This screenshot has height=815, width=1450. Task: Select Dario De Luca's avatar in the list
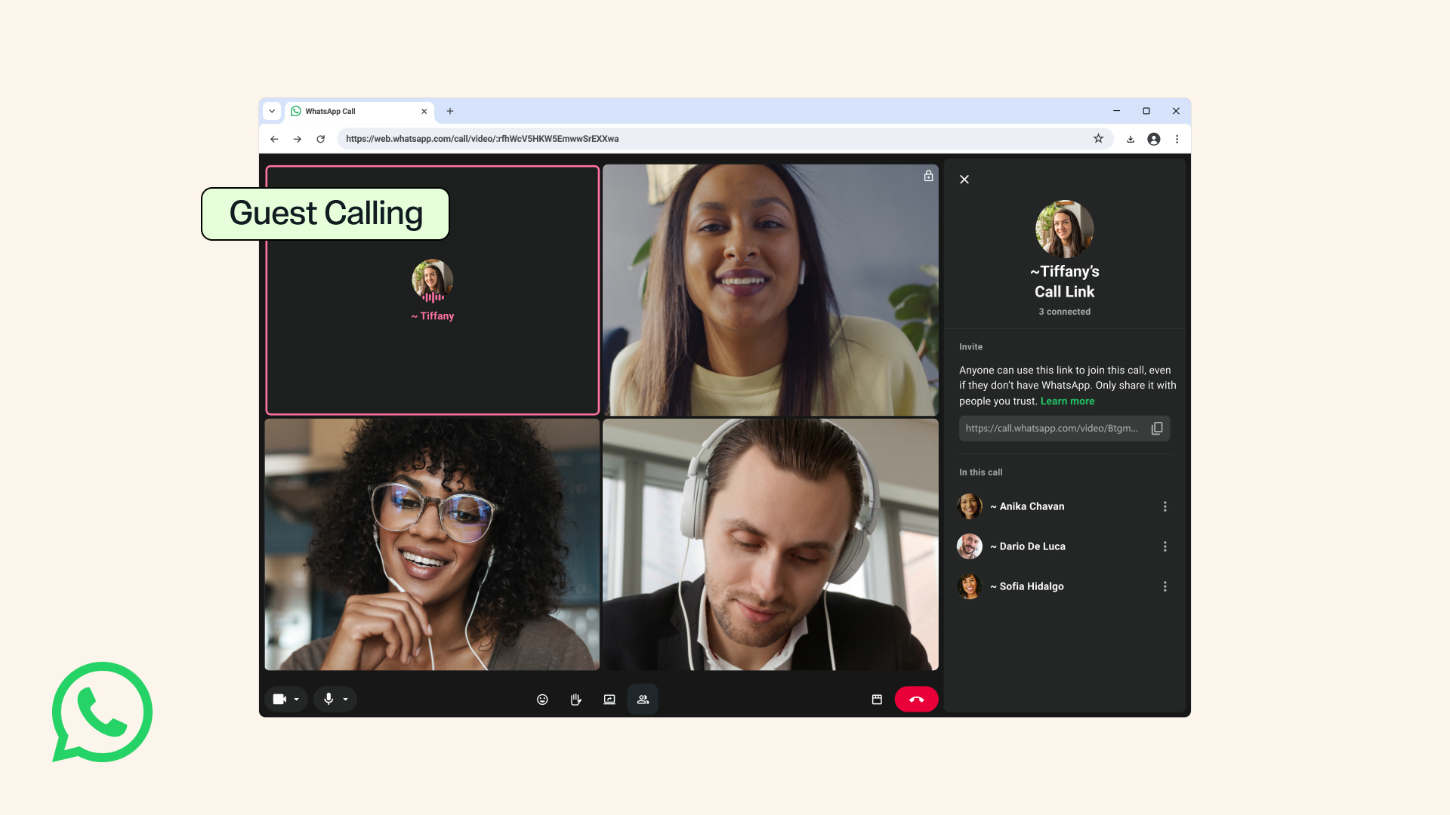(x=970, y=546)
